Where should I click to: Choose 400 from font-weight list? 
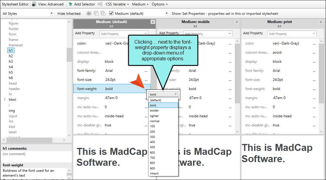pos(163,142)
